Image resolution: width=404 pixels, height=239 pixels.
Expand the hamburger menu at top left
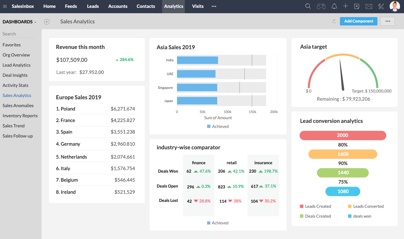click(5, 6)
